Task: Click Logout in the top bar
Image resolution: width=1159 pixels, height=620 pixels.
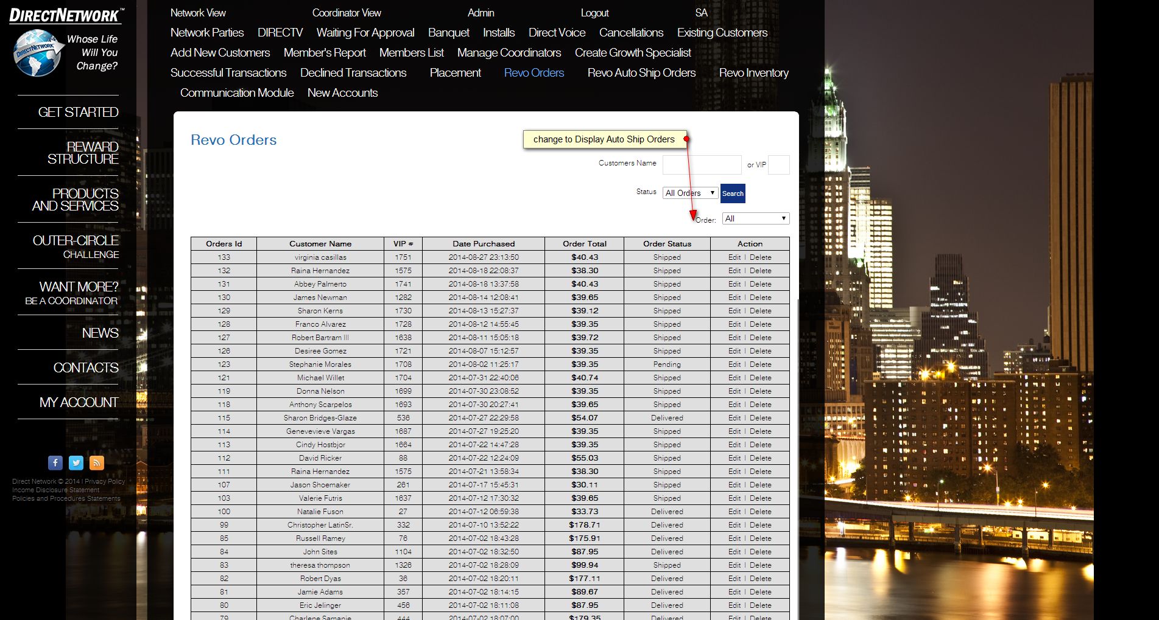Action: click(x=594, y=13)
